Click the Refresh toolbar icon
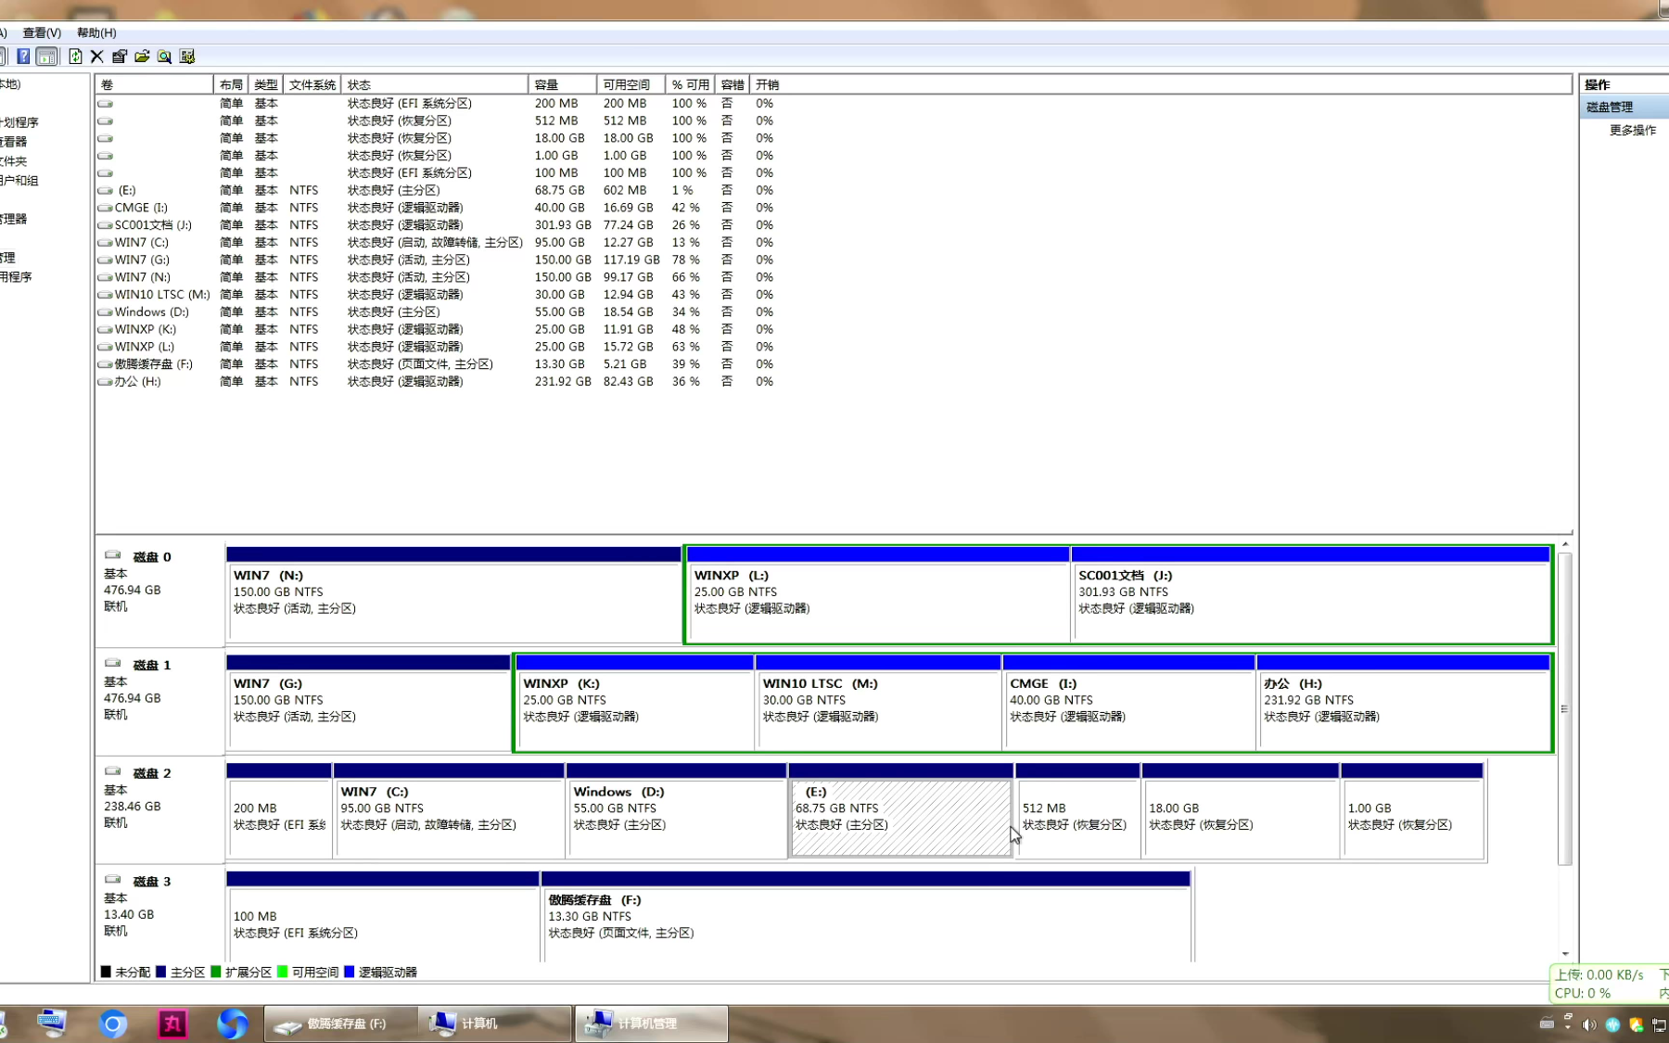 pos(75,57)
